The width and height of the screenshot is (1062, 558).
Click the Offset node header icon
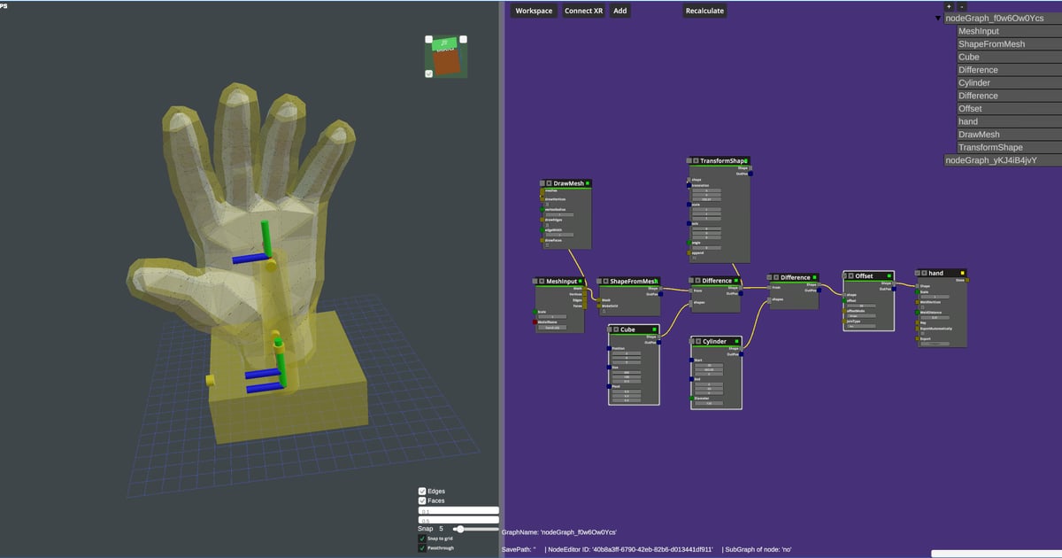coord(850,276)
